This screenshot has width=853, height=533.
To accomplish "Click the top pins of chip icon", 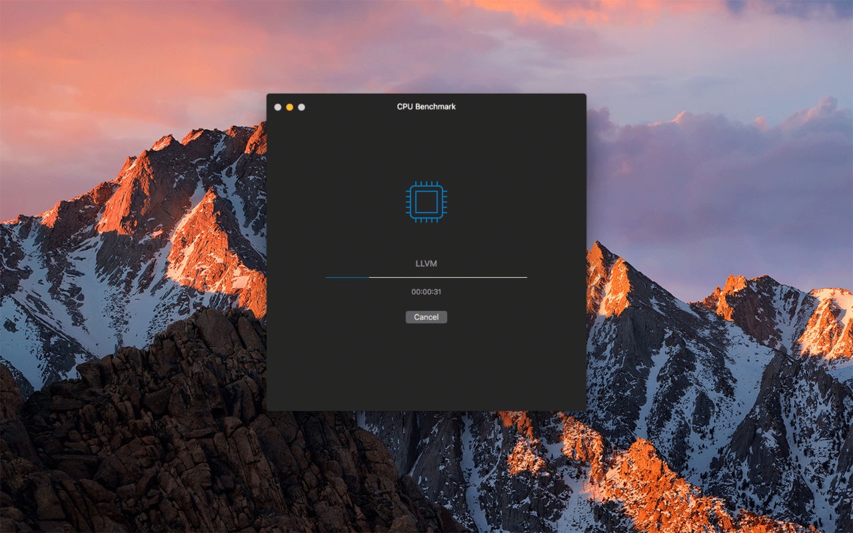I will [x=426, y=183].
